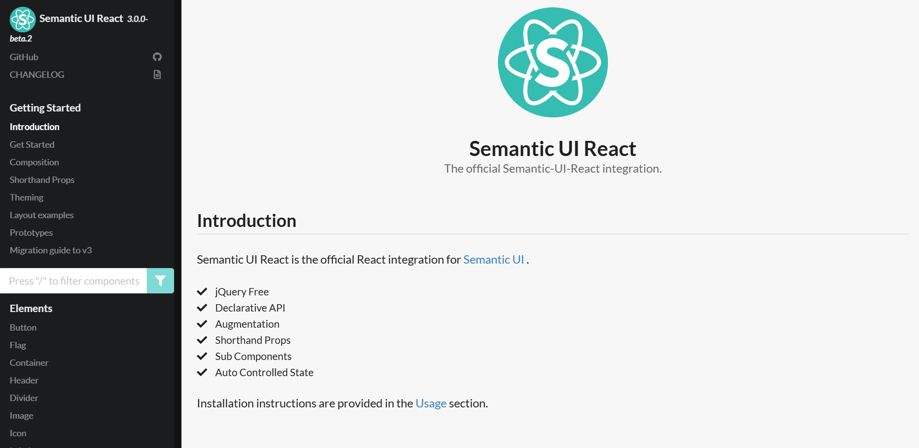
Task: Open the GitHub sidebar entry
Action: click(x=24, y=57)
